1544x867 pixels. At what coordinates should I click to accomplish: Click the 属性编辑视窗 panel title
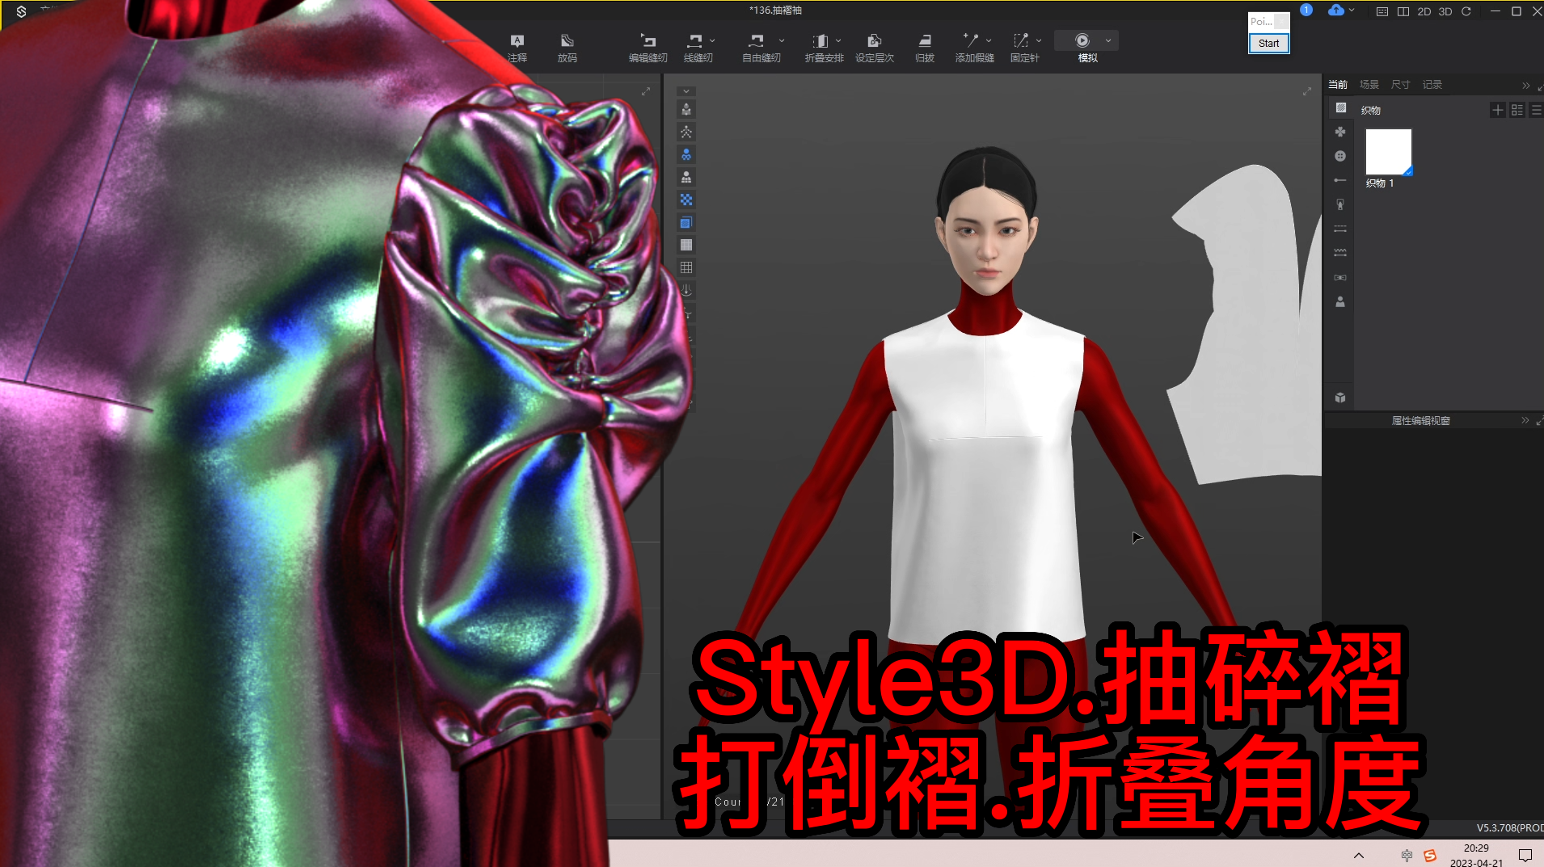[1420, 421]
